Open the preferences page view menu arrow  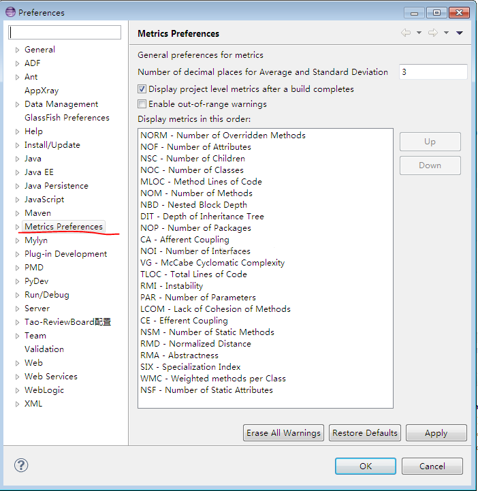[459, 33]
